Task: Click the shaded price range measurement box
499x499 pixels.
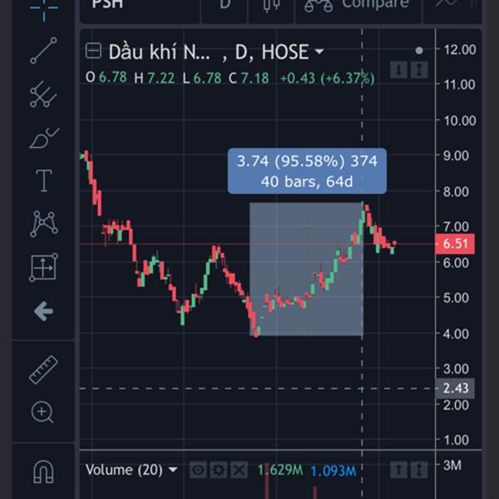Action: 306,269
